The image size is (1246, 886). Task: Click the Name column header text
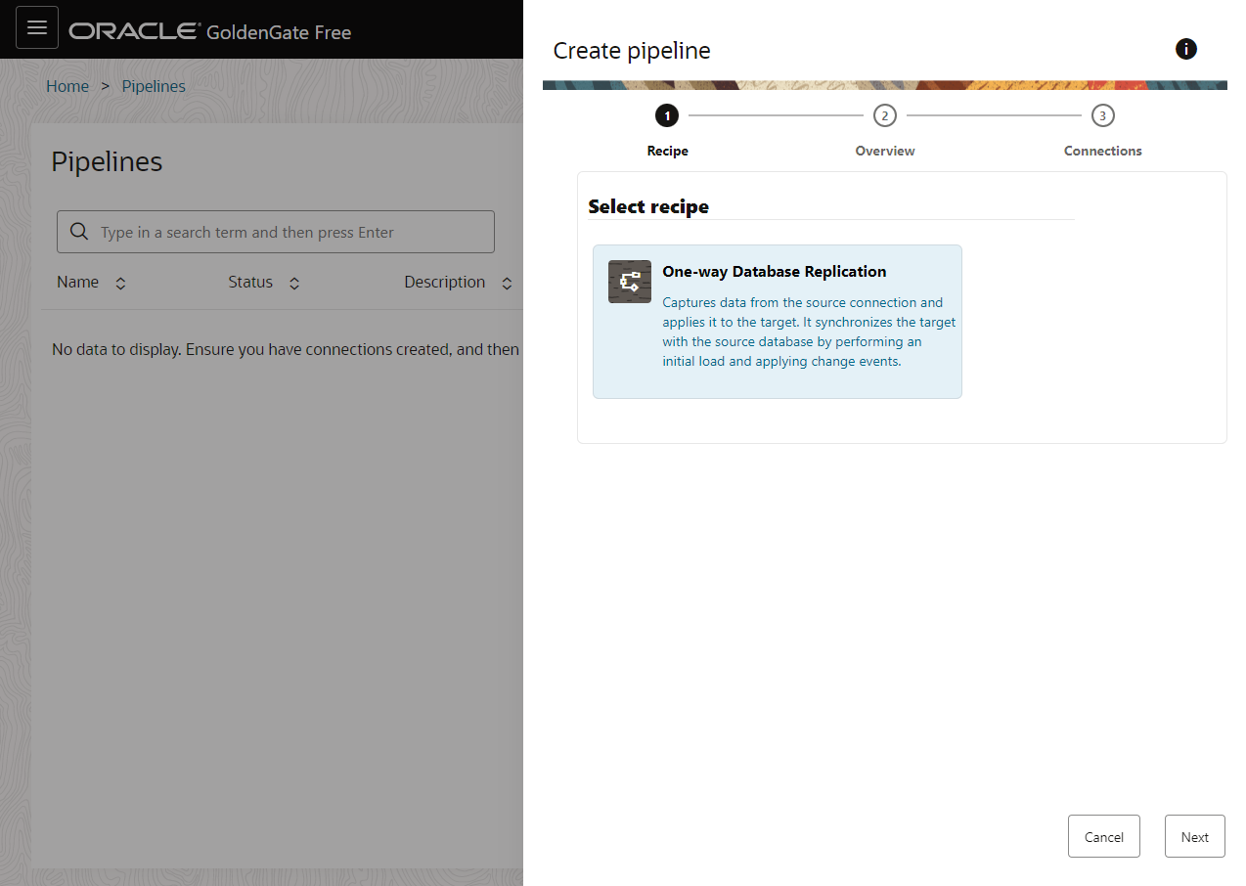78,282
